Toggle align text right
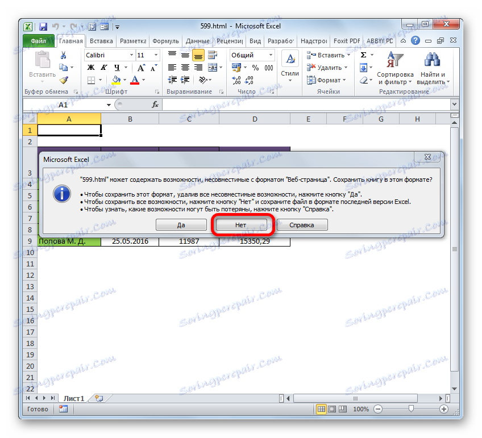 pos(198,67)
